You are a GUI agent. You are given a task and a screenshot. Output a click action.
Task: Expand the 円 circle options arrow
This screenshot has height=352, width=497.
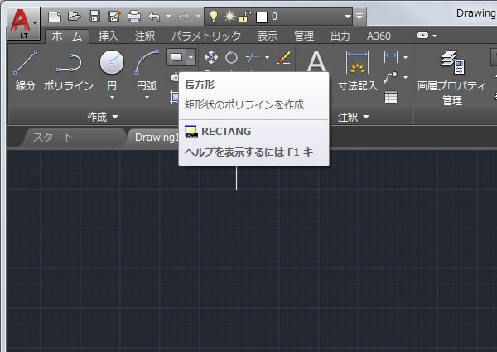tap(112, 97)
